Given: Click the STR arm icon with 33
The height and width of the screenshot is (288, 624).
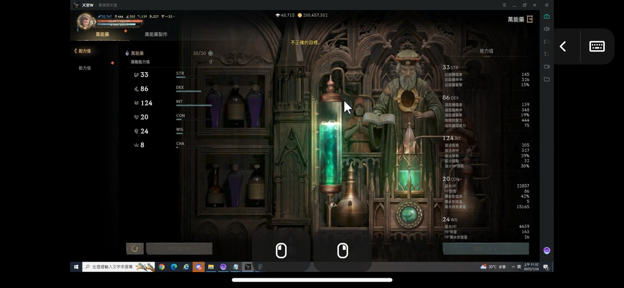Looking at the screenshot, I should pyautogui.click(x=136, y=75).
